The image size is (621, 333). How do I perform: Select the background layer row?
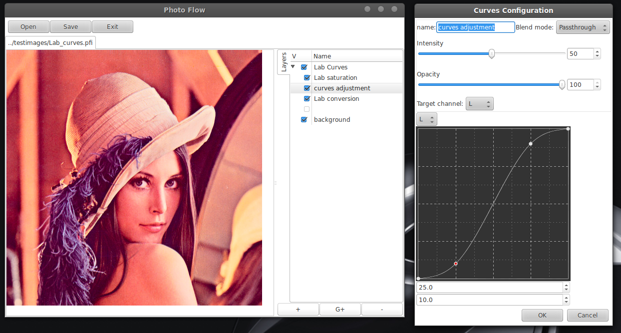point(346,119)
